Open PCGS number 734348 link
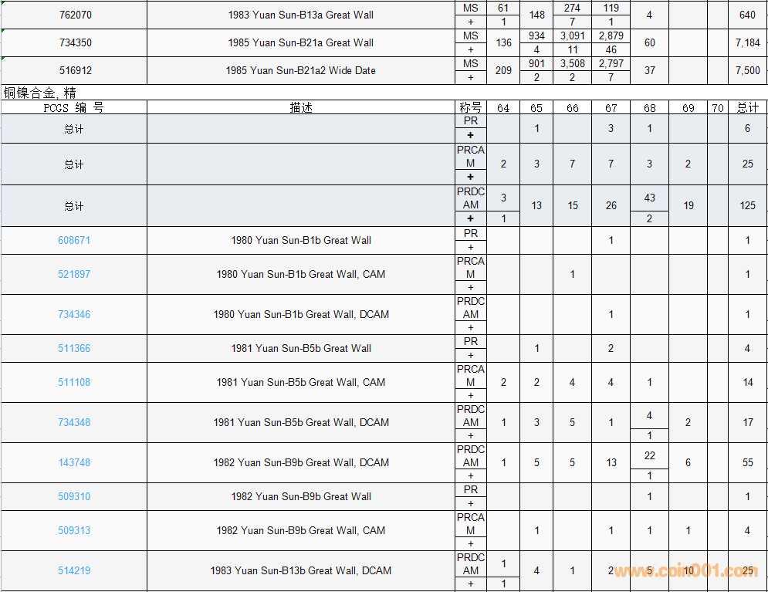Viewport: 768px width, 592px height. [x=74, y=422]
